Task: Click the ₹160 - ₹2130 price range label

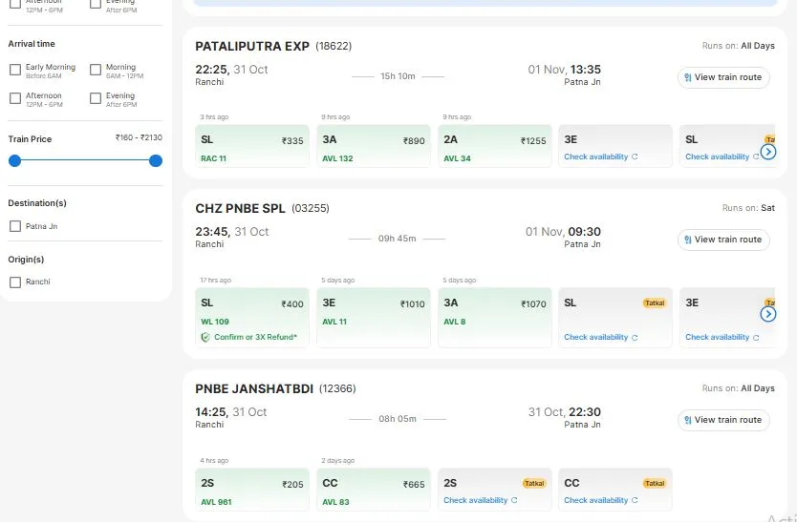Action: click(x=139, y=137)
